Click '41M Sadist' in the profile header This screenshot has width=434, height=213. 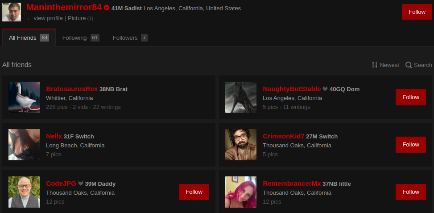point(127,8)
